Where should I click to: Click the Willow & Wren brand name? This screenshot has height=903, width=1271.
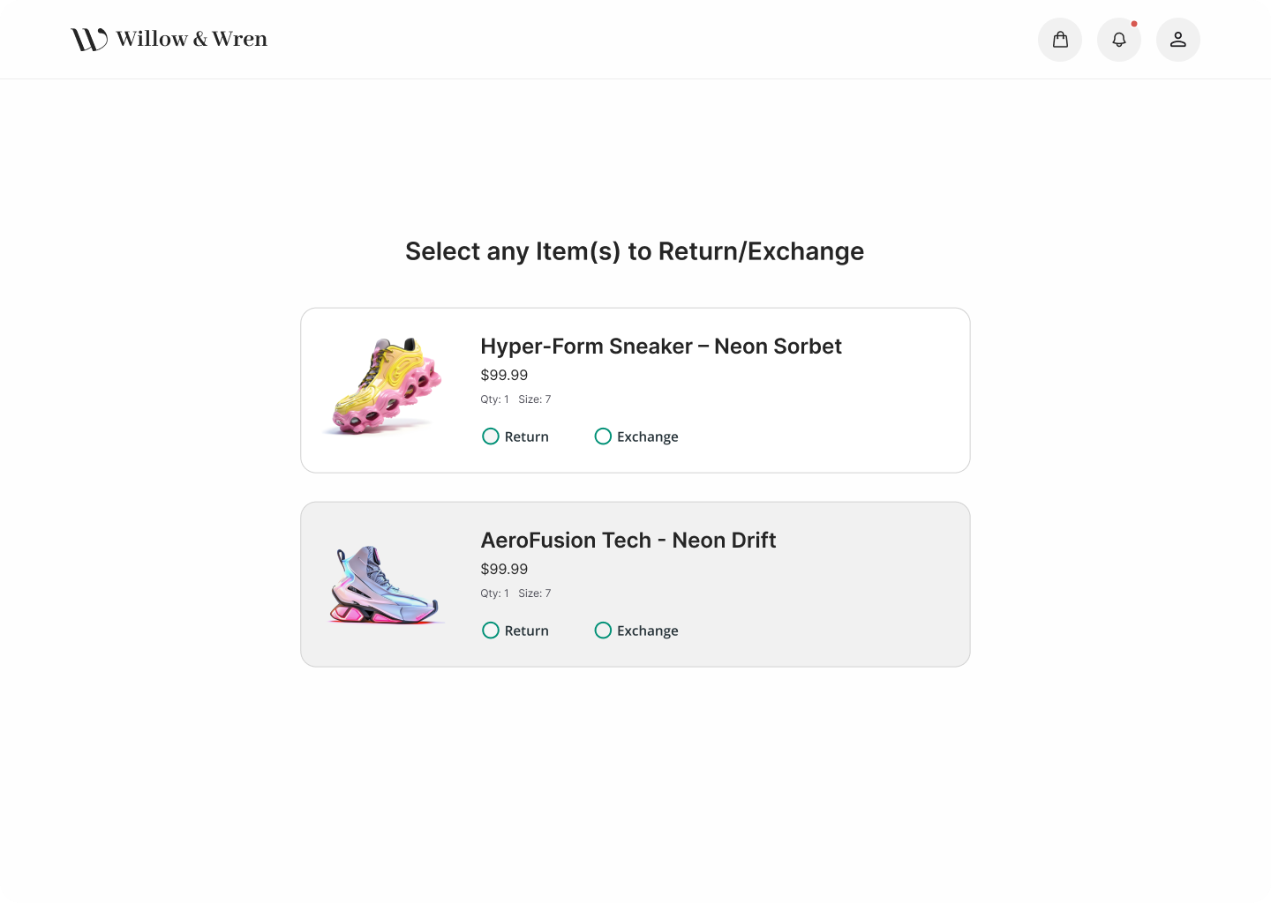point(191,38)
